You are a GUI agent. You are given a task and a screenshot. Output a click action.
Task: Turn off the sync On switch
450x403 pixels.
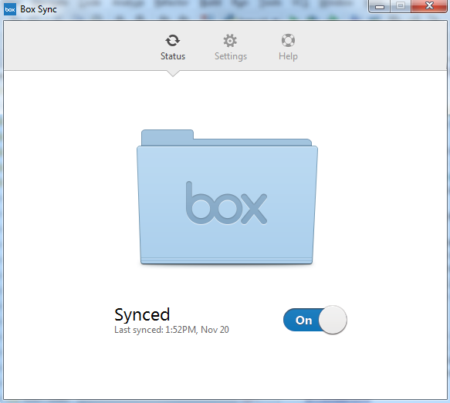(x=315, y=320)
